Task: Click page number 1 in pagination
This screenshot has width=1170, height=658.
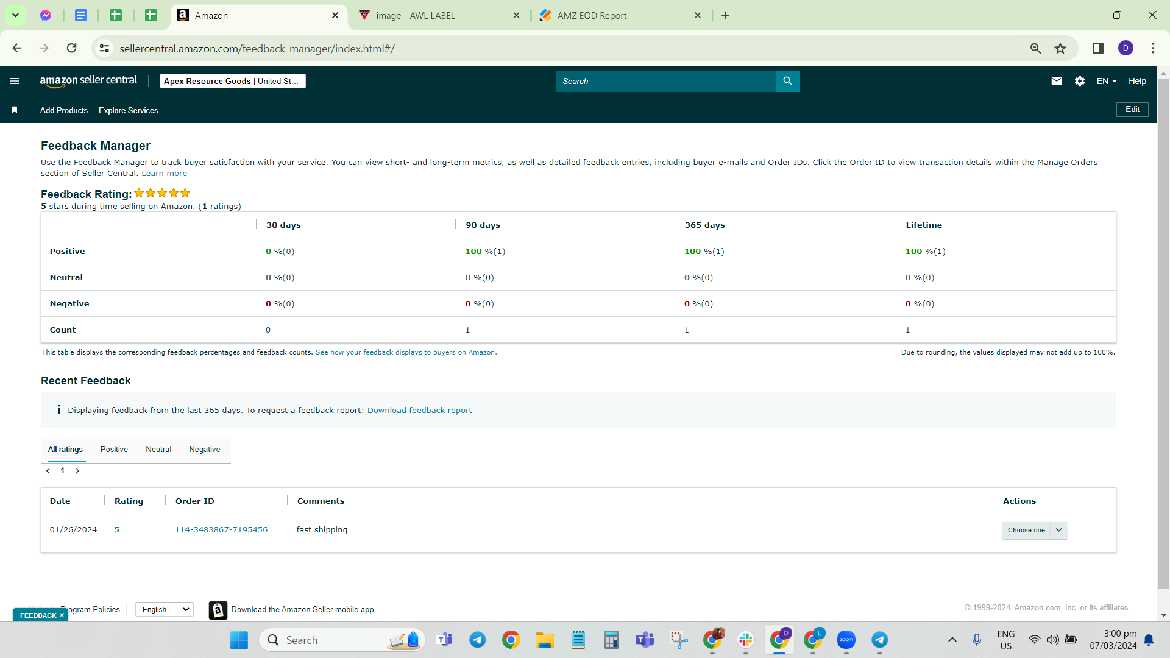Action: pyautogui.click(x=63, y=471)
